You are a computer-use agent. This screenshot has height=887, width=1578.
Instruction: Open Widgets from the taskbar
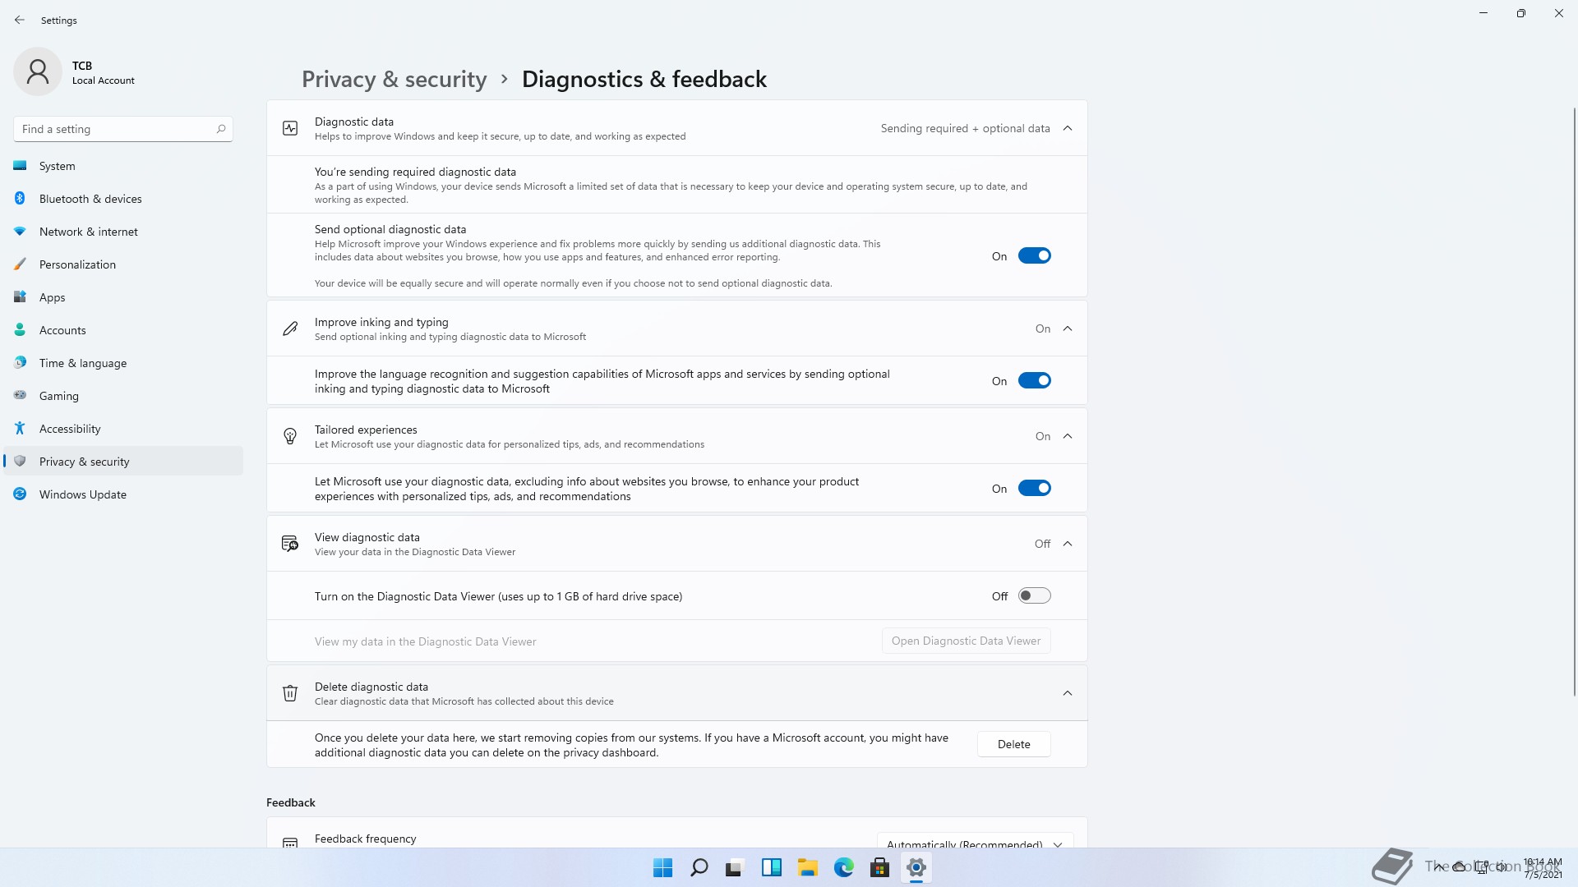tap(772, 867)
